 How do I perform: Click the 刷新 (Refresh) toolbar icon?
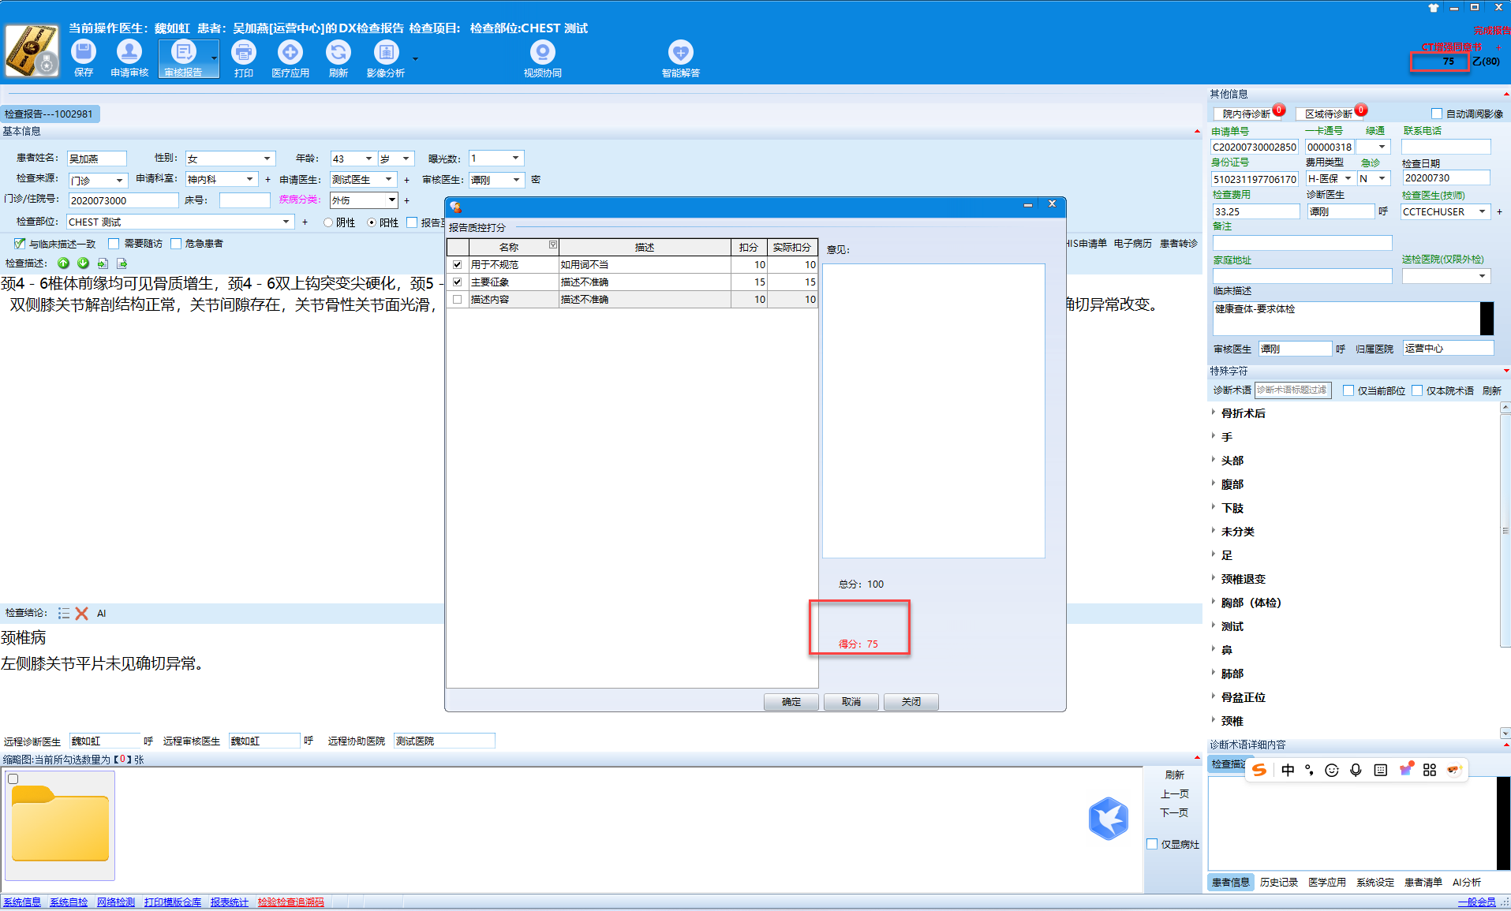click(338, 54)
